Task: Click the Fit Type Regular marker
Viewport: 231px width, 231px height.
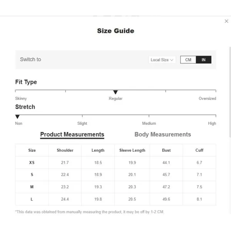Action: coord(115,92)
